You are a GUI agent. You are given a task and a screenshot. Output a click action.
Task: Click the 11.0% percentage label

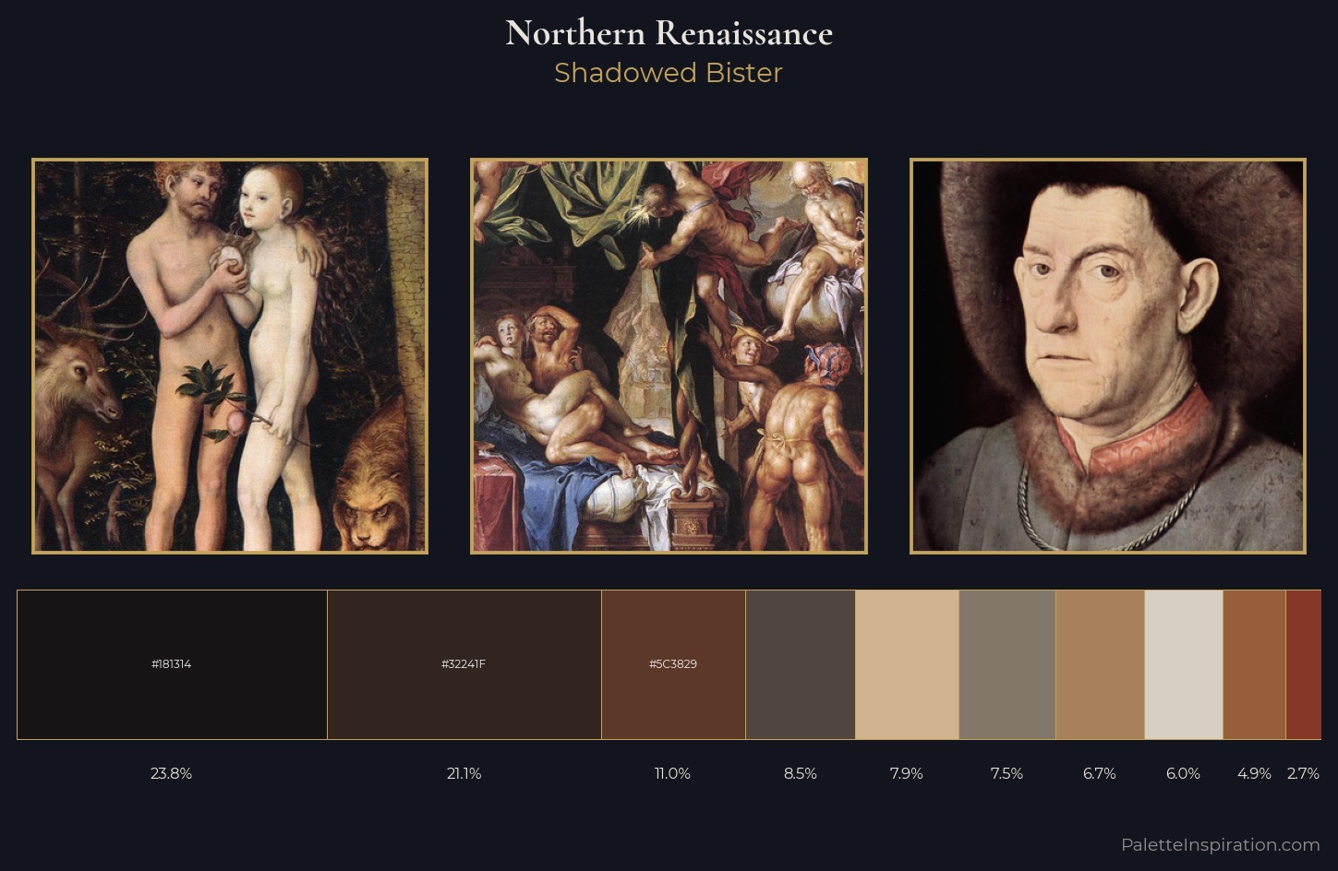(673, 773)
